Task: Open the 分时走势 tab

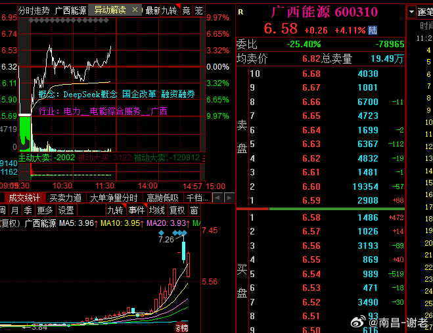Action: tap(34, 11)
